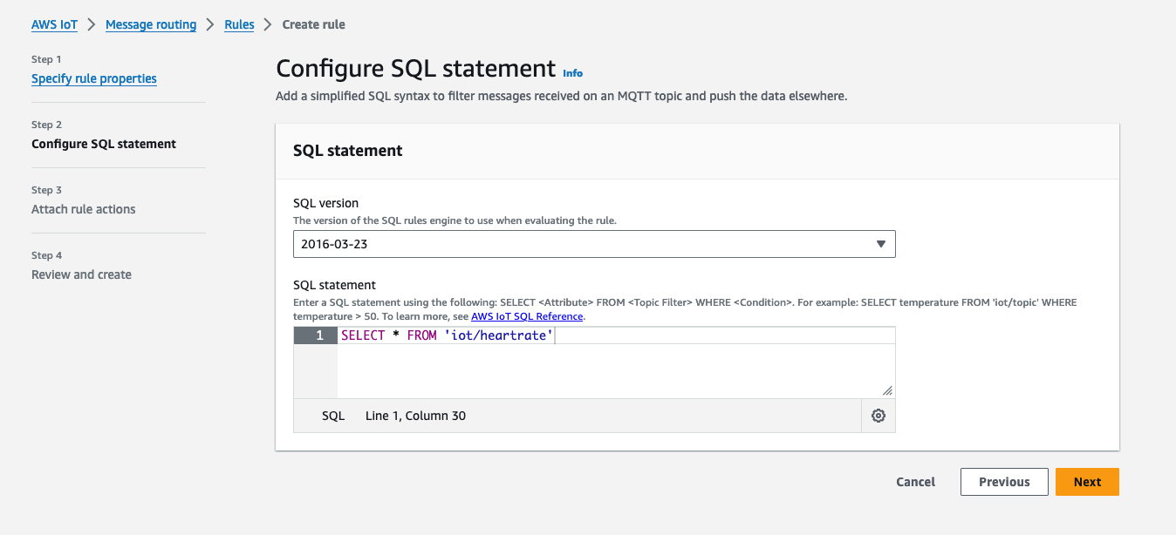Viewport: 1176px width, 535px height.
Task: Click the Next button
Action: pos(1087,482)
